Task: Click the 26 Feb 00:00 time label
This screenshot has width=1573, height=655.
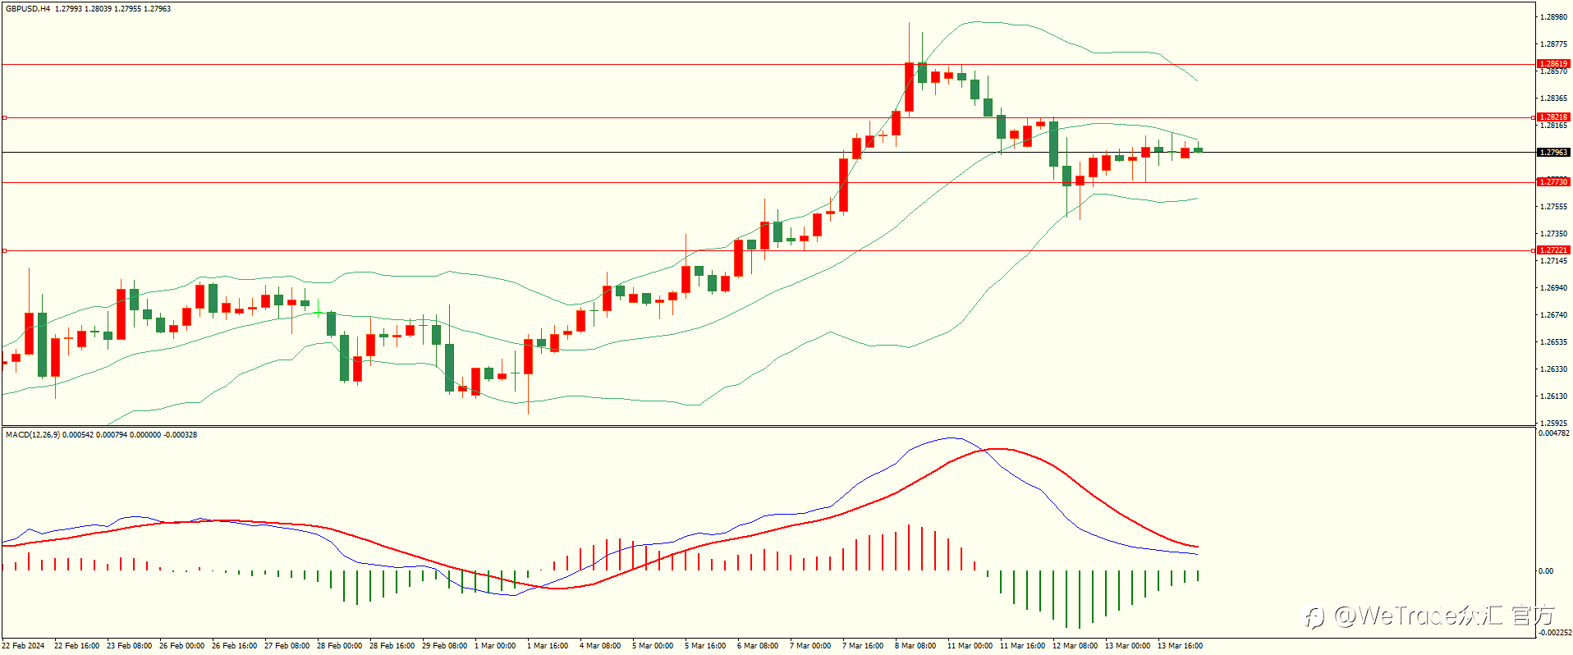Action: tap(182, 646)
